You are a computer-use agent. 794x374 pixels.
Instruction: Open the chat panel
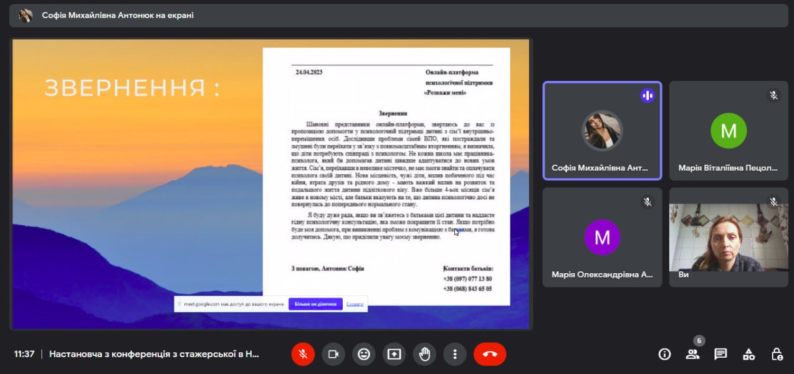click(720, 354)
